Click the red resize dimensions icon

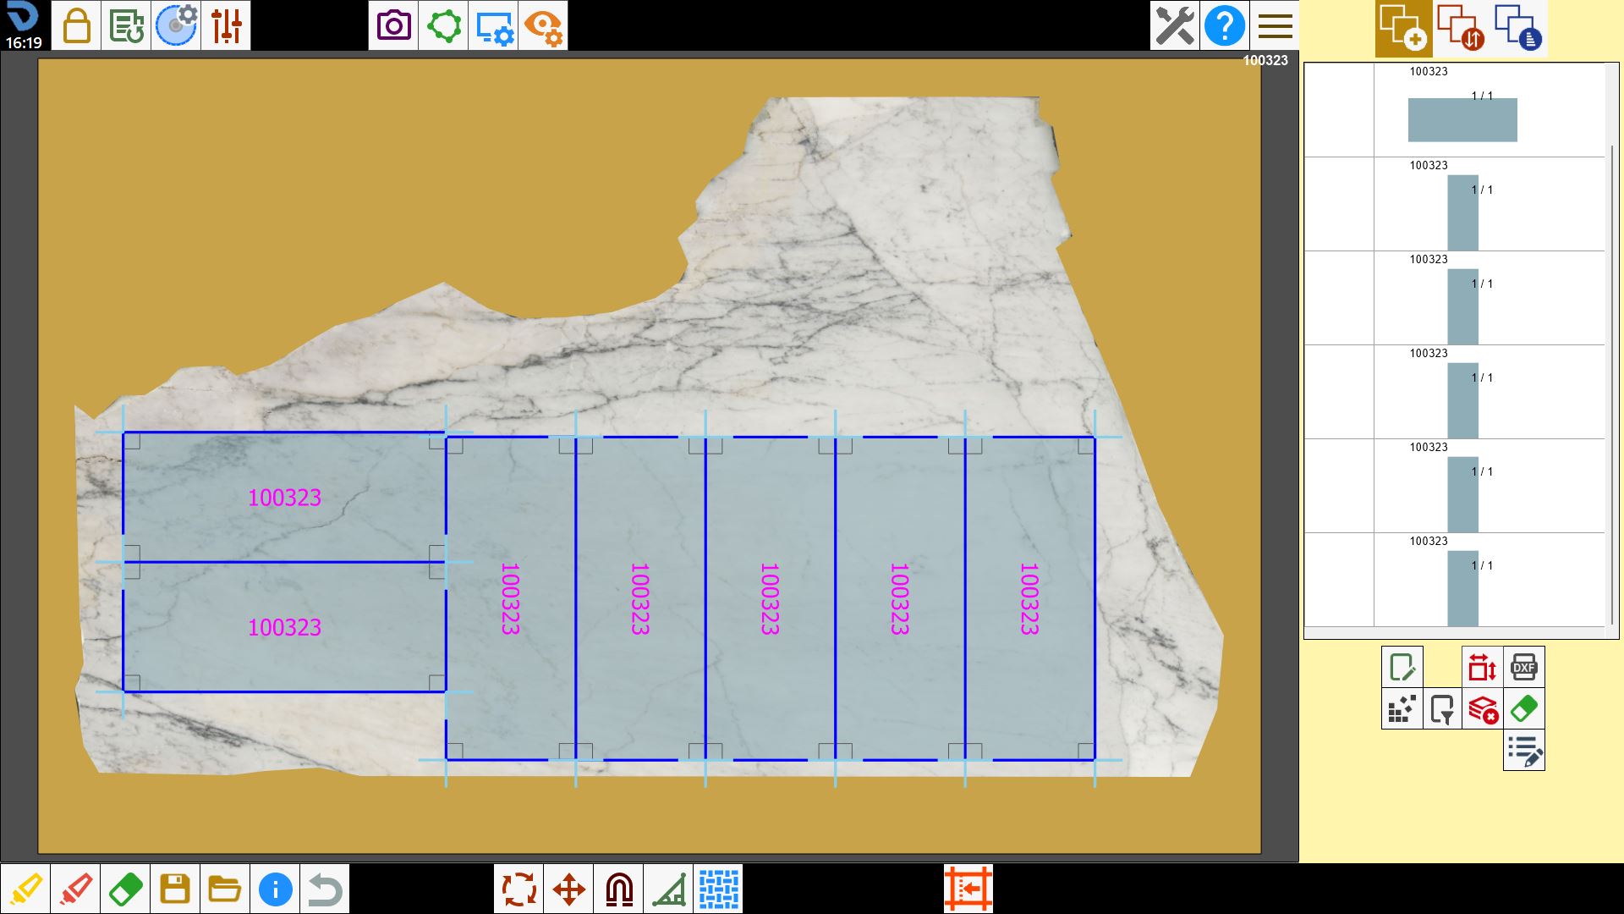pos(1483,667)
